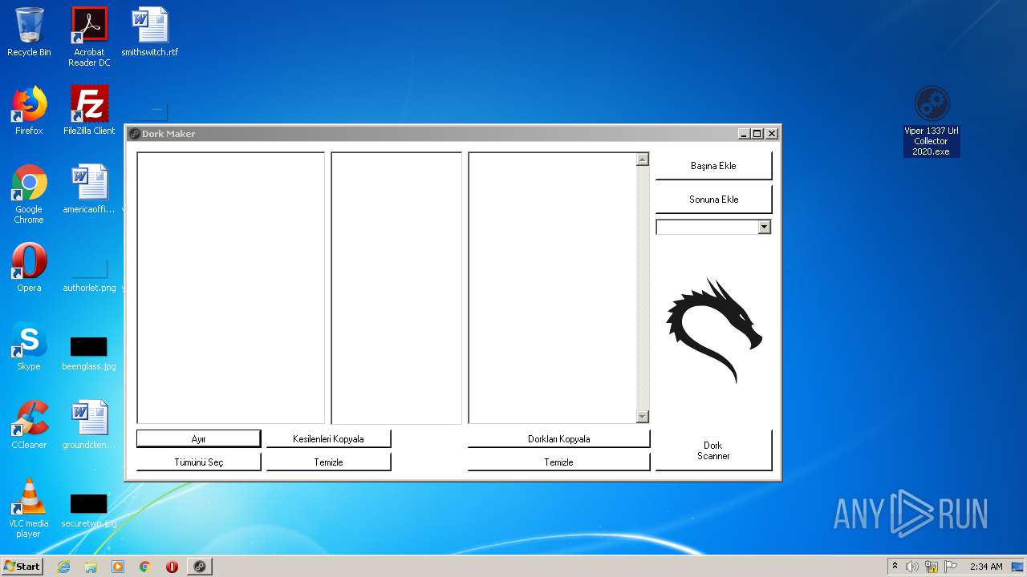Launch the VLC media player shortcut
This screenshot has height=577, width=1027.
[x=29, y=508]
